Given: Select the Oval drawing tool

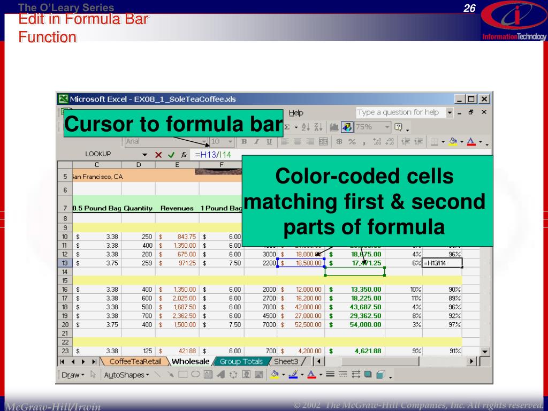Looking at the screenshot, I should (x=195, y=375).
